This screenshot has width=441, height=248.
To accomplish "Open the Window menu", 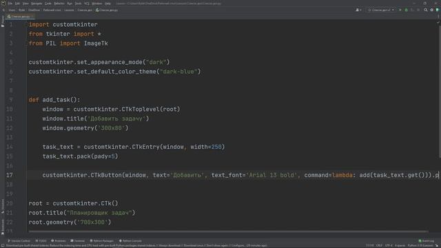I will (x=97, y=3).
